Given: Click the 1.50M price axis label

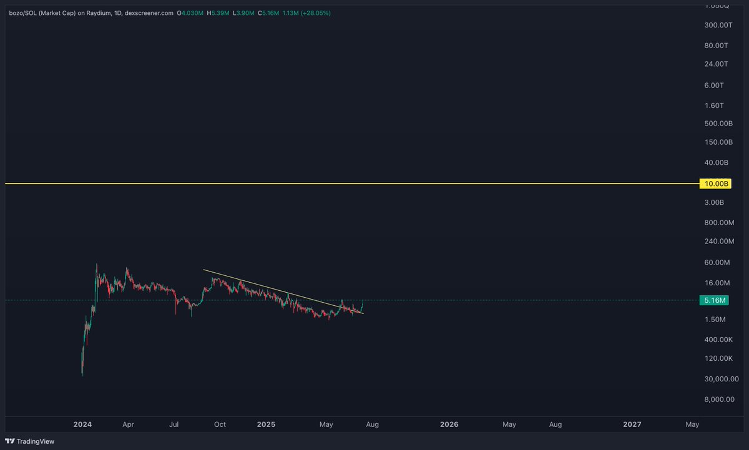Looking at the screenshot, I should coord(715,320).
